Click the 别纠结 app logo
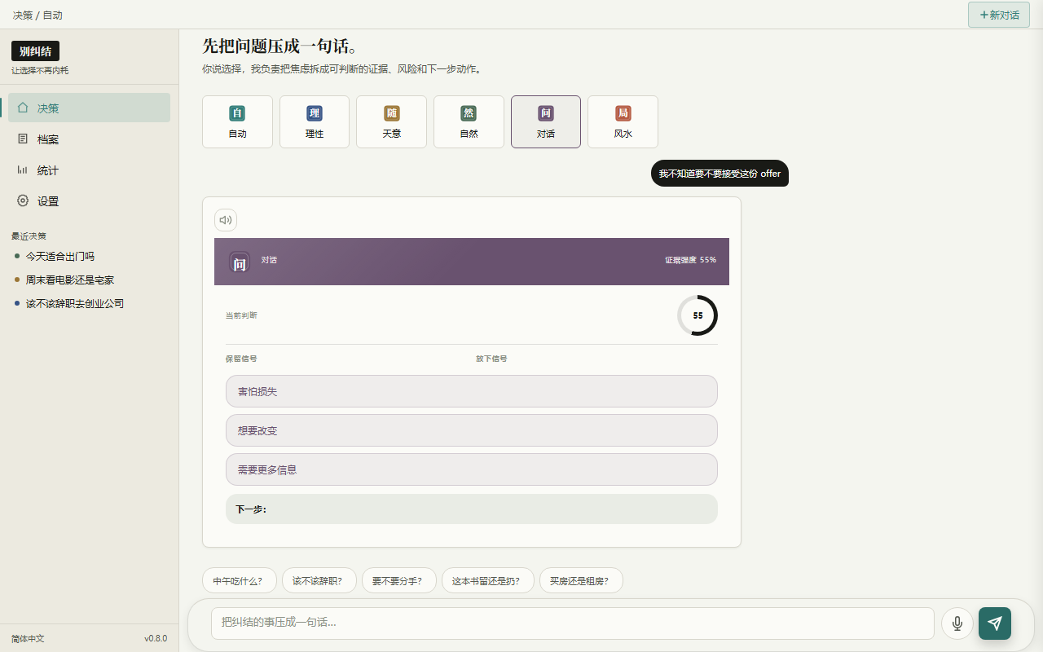 [x=35, y=51]
